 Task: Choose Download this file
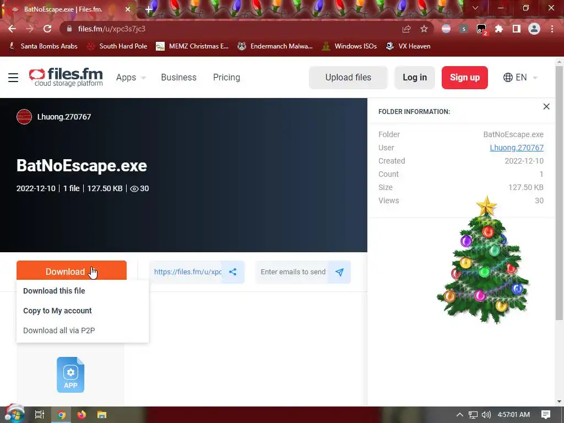click(54, 291)
